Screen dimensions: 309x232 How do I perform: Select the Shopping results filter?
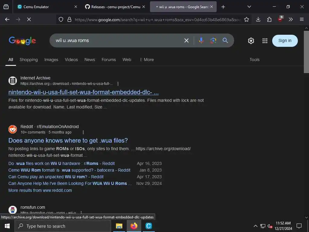(29, 60)
